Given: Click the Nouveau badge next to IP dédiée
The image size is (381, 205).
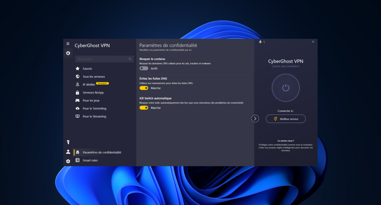Looking at the screenshot, I should [x=103, y=83].
